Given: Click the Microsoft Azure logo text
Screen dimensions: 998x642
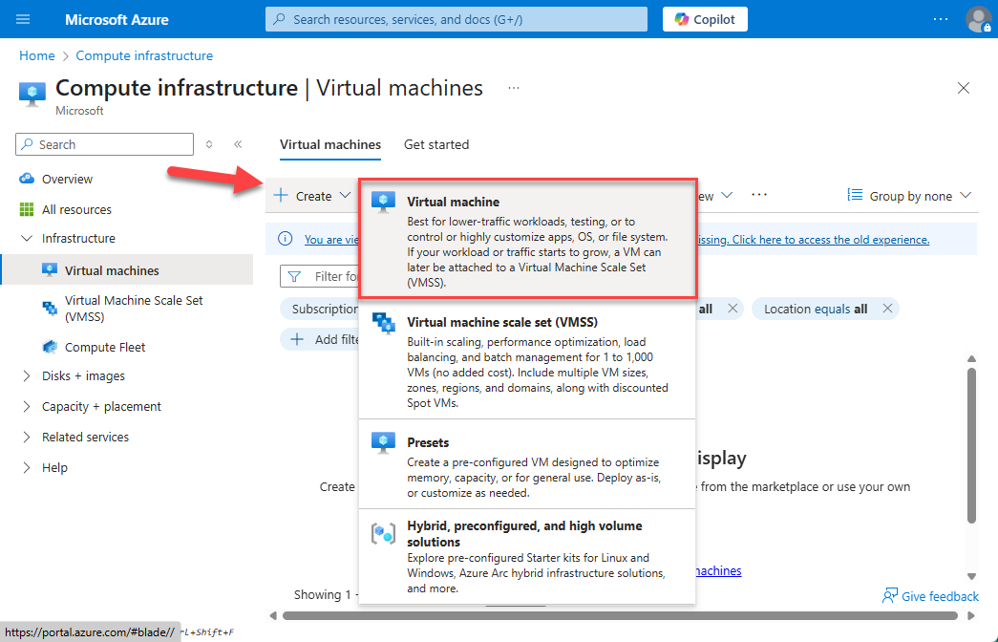Looking at the screenshot, I should [x=117, y=20].
